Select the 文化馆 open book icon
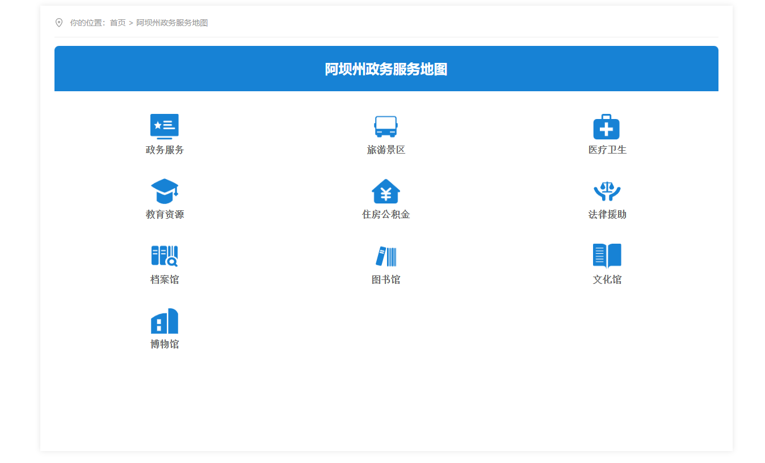The image size is (765, 463). (x=607, y=256)
